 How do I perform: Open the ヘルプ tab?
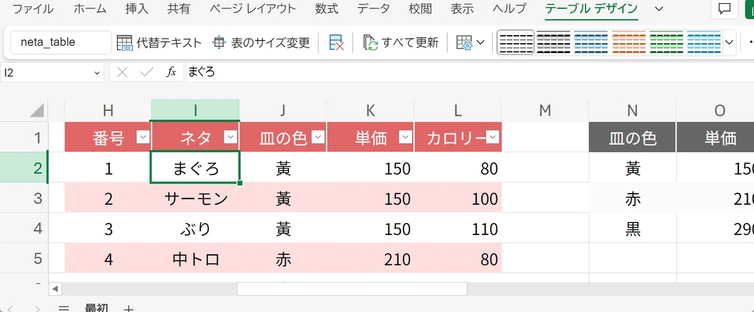point(510,9)
